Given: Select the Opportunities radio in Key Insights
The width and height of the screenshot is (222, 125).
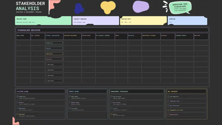Looking at the screenshot, I should click(x=168, y=114).
